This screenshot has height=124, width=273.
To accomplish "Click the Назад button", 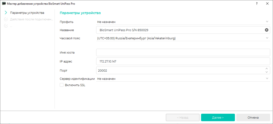I will pyautogui.click(x=183, y=117).
